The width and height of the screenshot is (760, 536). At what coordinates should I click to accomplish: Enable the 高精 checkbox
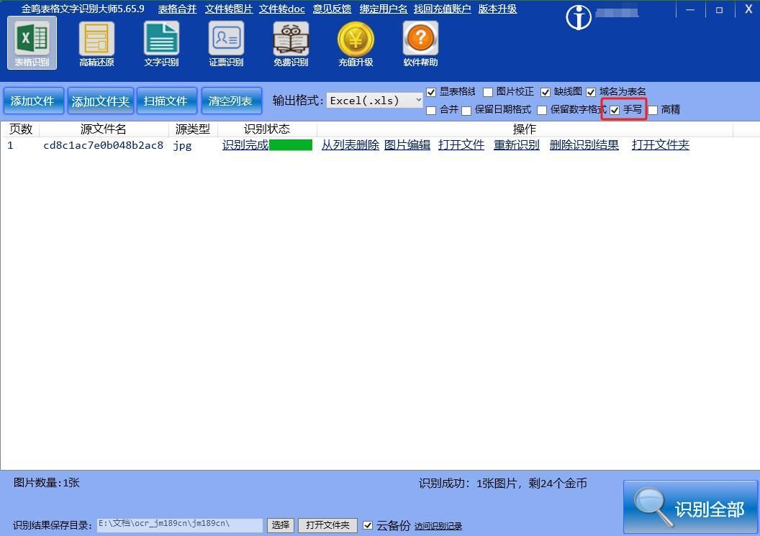click(653, 111)
